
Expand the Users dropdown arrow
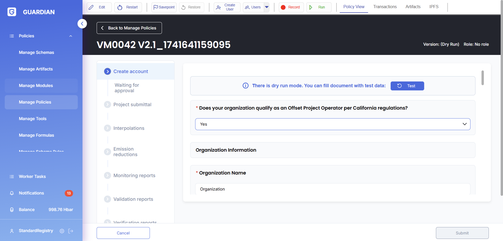tap(267, 7)
